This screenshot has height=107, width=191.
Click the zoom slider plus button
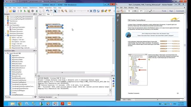point(88,11)
